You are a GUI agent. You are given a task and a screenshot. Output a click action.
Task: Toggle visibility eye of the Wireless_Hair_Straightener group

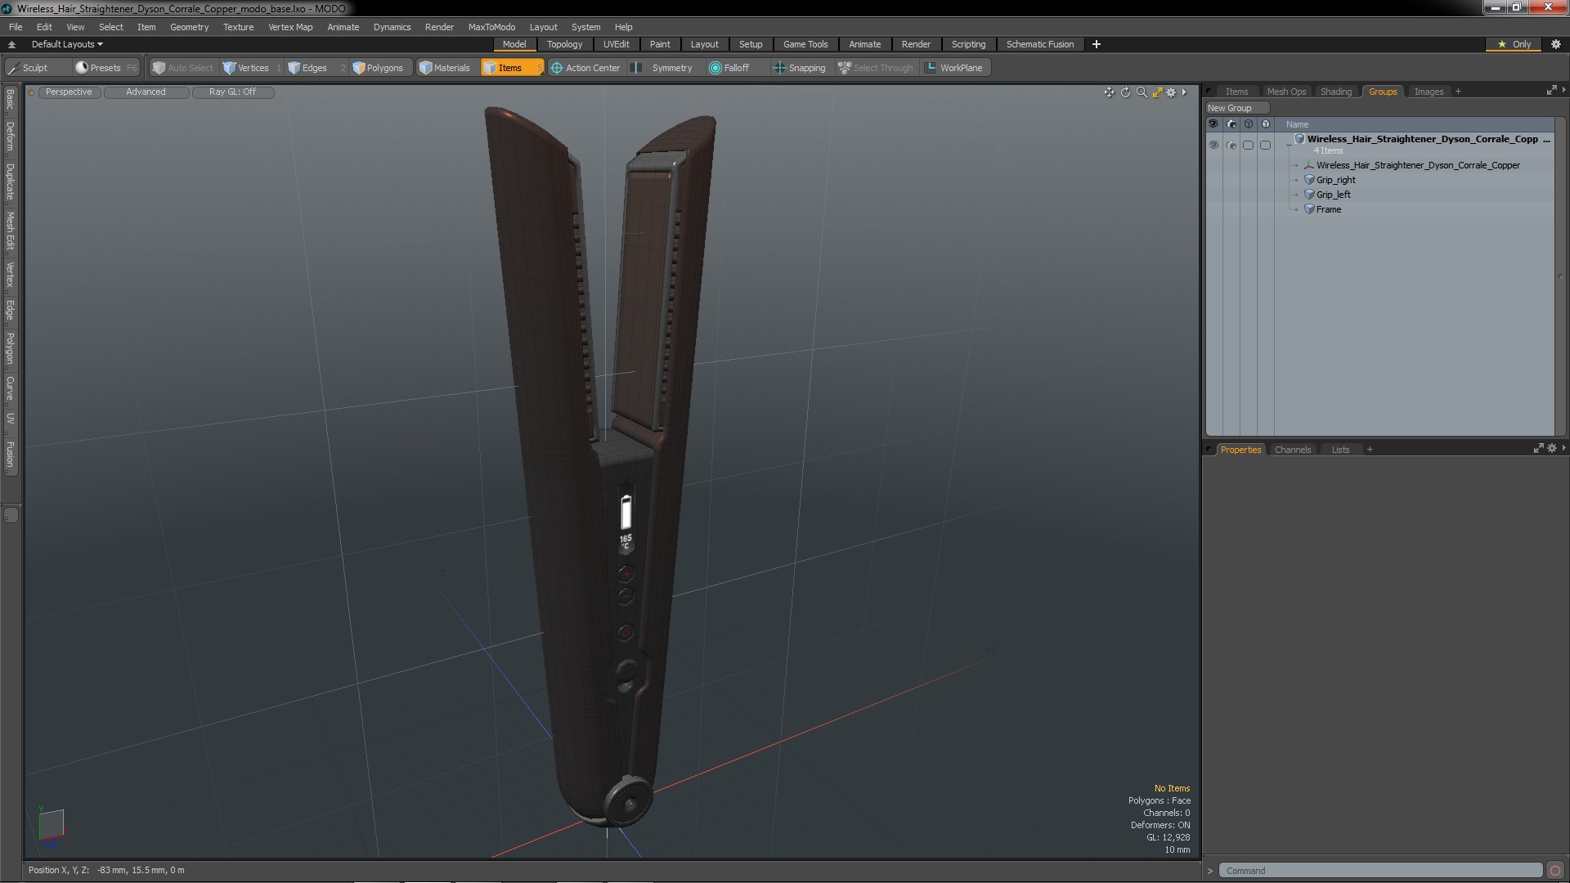coord(1213,145)
